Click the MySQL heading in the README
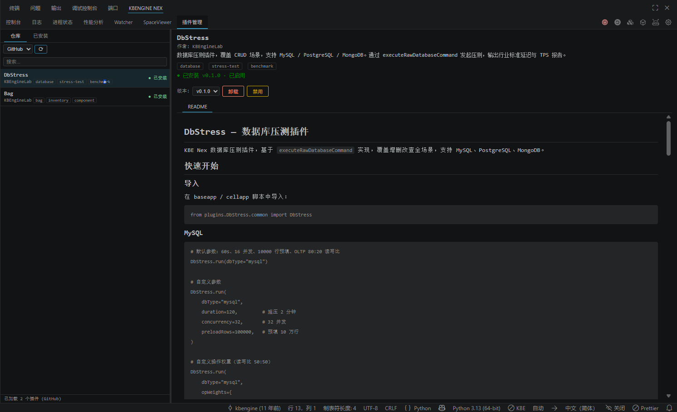This screenshot has height=412, width=677. (193, 233)
